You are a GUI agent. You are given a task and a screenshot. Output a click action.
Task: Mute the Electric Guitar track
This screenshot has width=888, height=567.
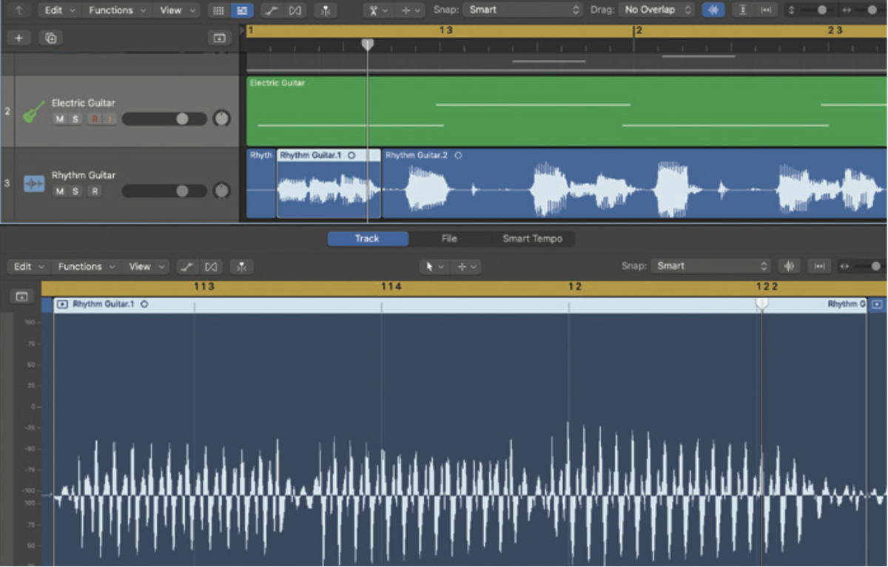59,118
